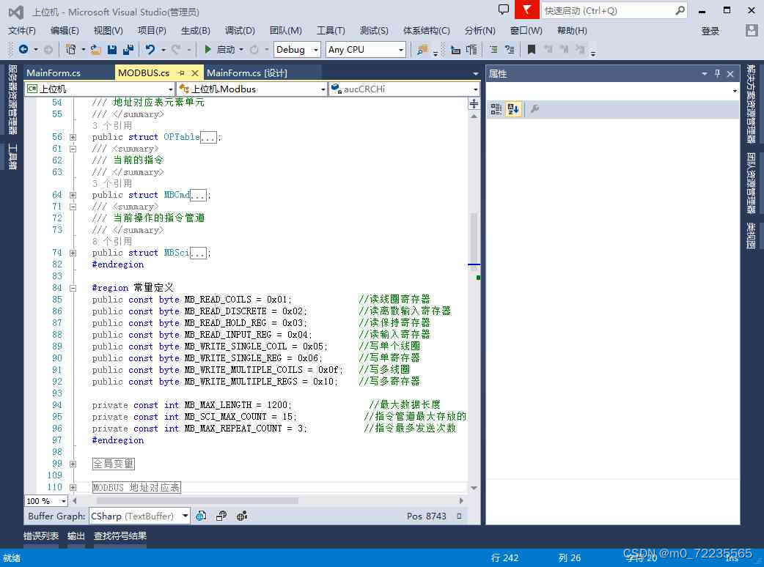Expand collapsed OPTable struct at line 56
Screen dimensions: 764x567
(x=73, y=137)
